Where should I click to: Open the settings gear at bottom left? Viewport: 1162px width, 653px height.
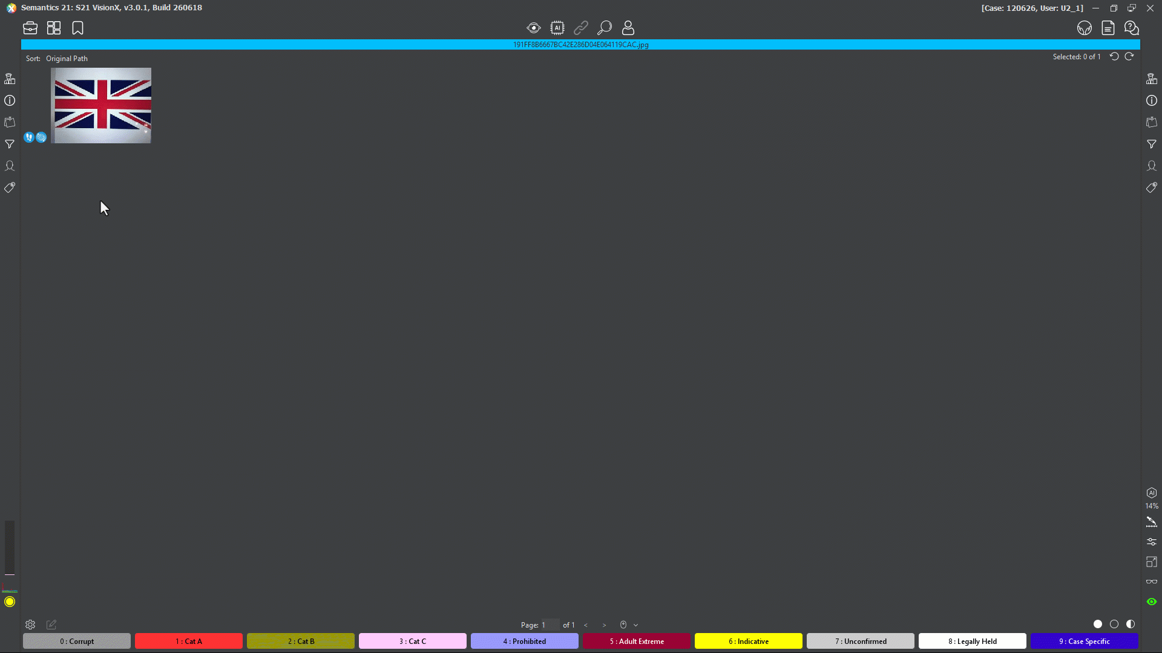point(30,625)
